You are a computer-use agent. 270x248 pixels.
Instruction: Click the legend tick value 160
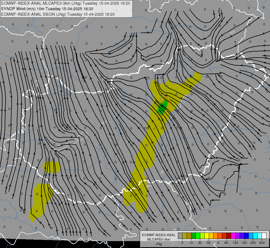[x=244, y=243]
